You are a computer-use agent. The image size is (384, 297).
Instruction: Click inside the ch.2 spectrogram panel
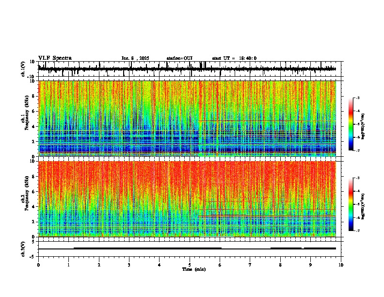point(187,199)
